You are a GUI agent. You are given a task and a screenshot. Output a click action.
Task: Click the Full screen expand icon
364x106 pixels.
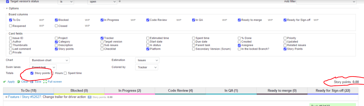[x=45, y=82]
